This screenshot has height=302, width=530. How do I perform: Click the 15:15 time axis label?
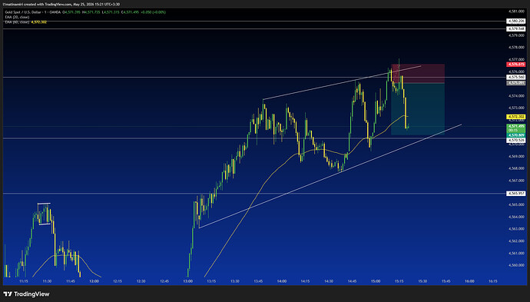click(x=399, y=281)
